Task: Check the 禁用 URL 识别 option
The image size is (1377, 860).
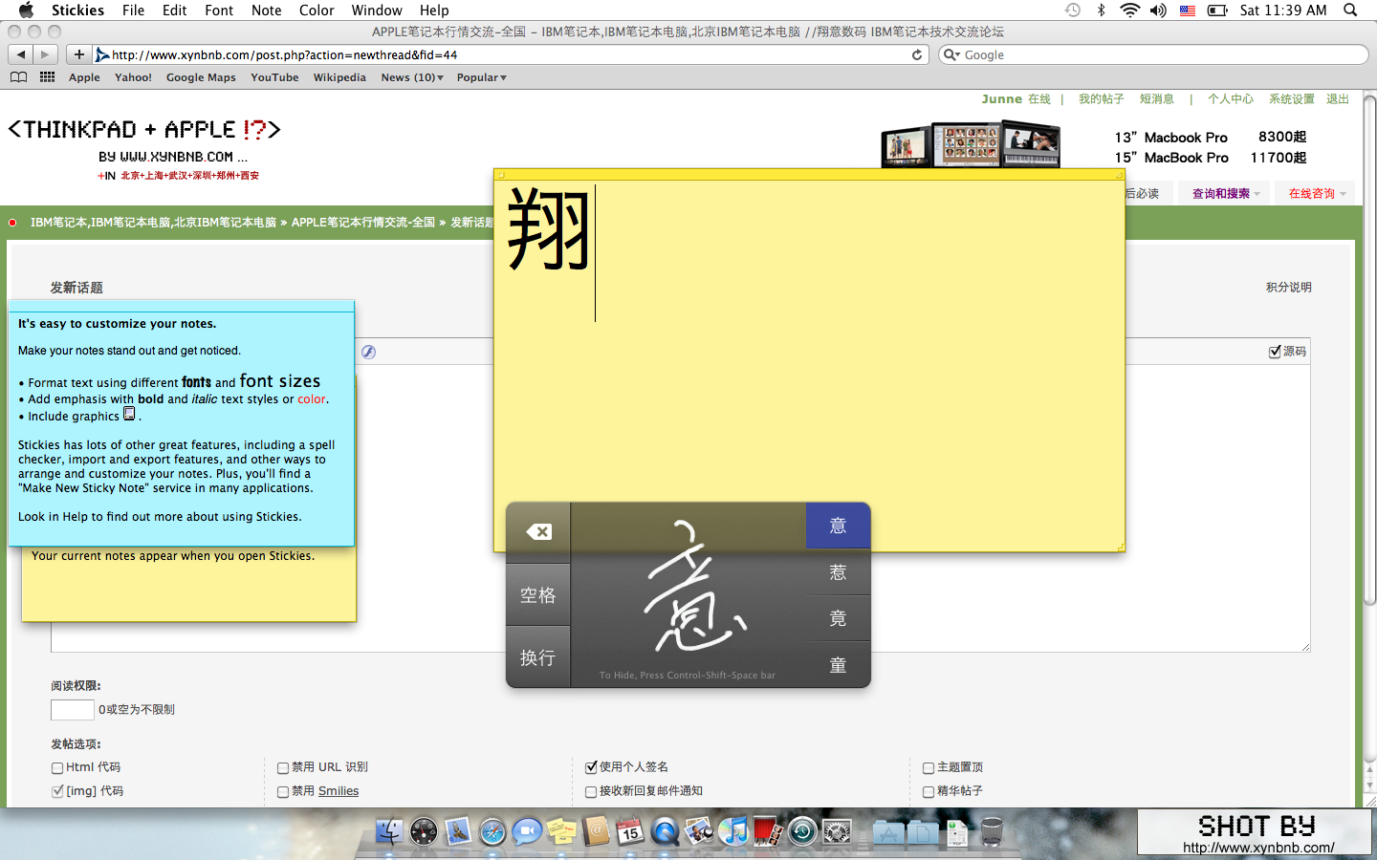Action: click(x=283, y=767)
